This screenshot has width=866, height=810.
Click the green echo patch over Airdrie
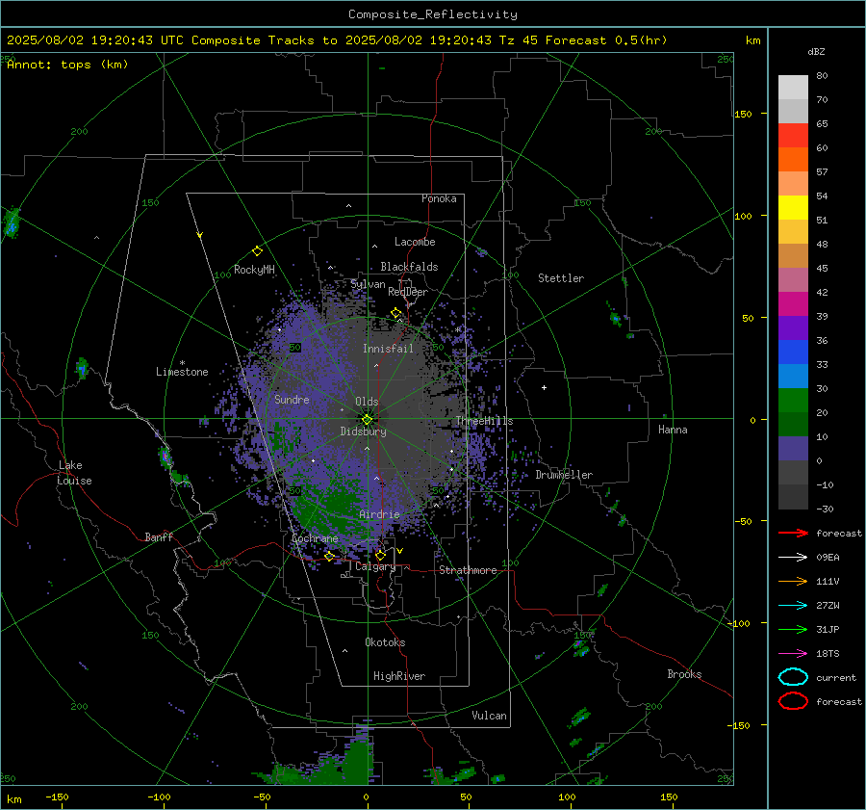331,506
